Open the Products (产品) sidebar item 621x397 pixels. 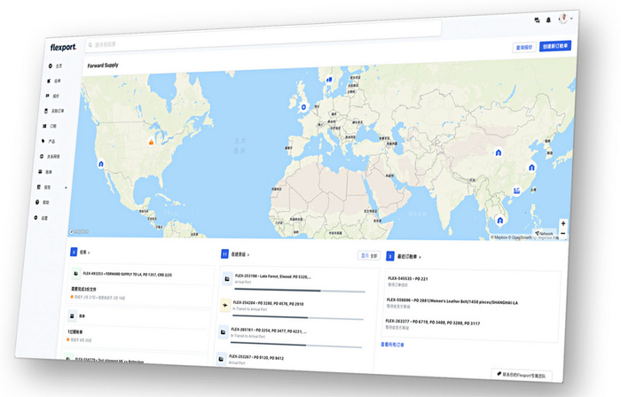tap(48, 141)
